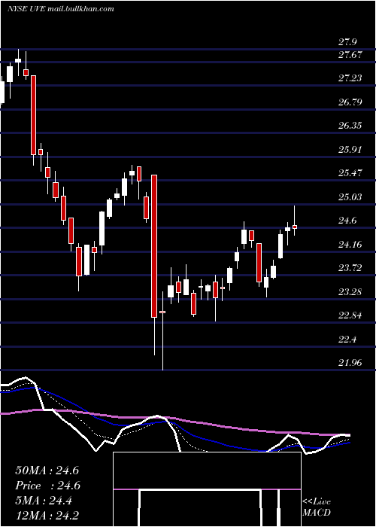Click the 22.4 price axis label
This screenshot has width=376, height=527.
(347, 339)
